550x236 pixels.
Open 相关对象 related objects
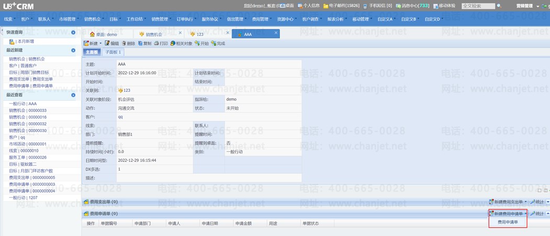[x=181, y=43]
